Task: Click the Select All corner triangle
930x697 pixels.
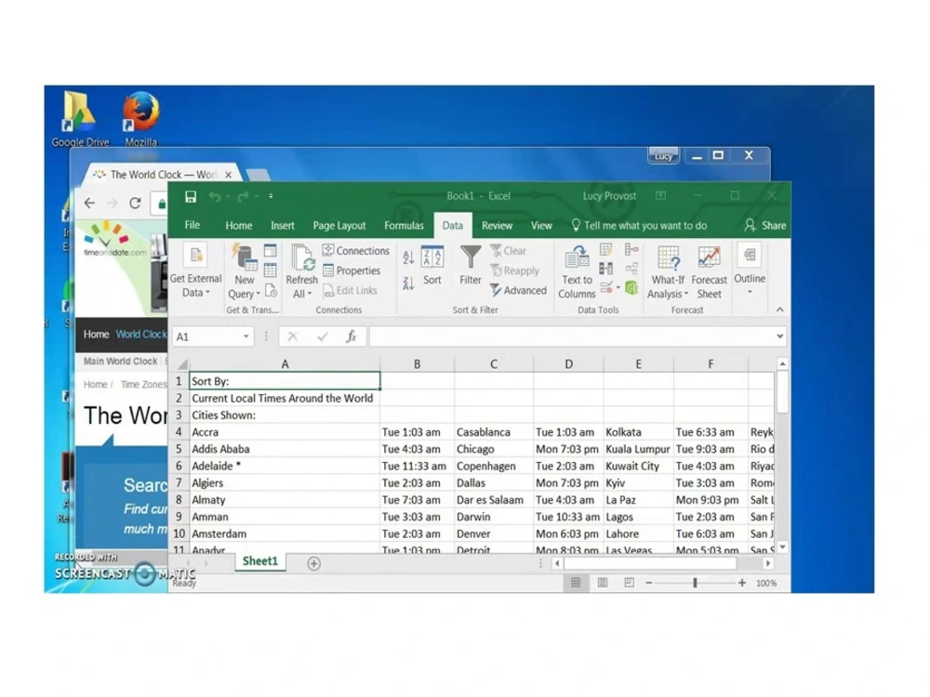Action: (x=182, y=364)
